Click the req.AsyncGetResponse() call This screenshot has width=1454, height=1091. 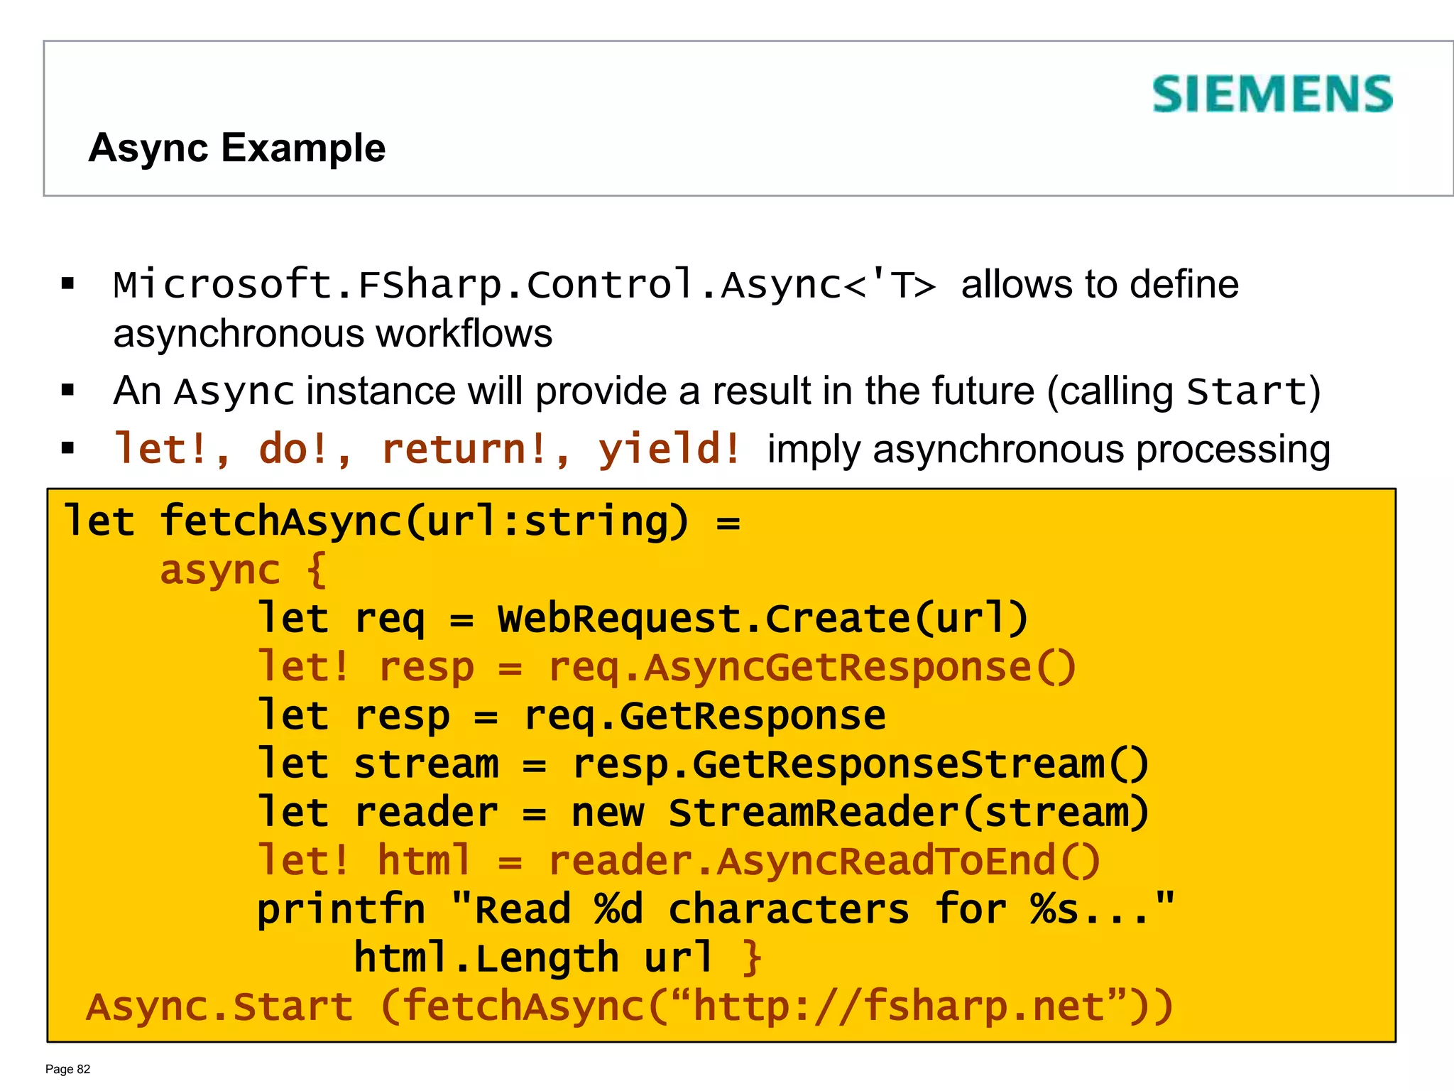point(812,668)
